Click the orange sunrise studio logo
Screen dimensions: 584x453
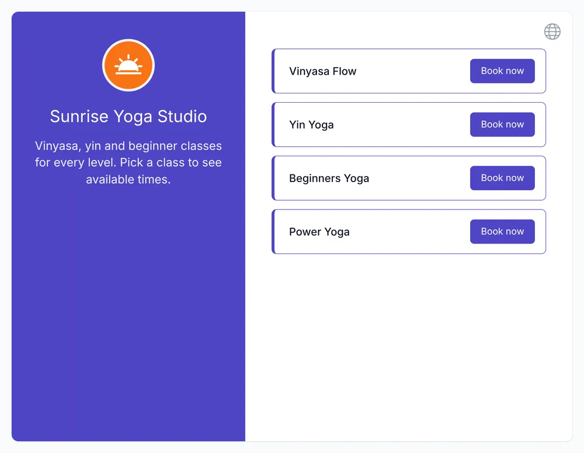click(x=128, y=65)
